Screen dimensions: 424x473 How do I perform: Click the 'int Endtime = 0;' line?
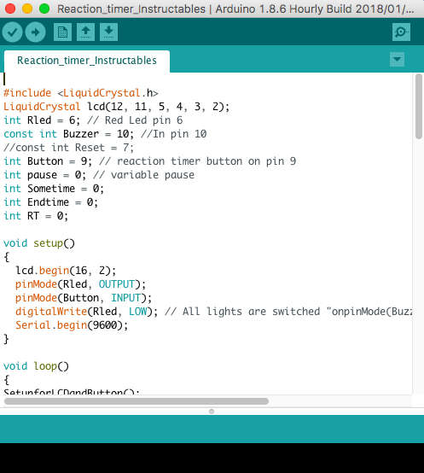pyautogui.click(x=50, y=202)
